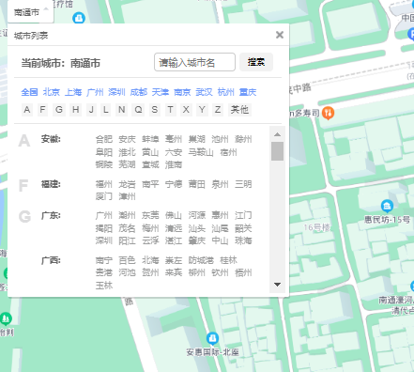
Task: Click the 福建 province label
Action: [51, 184]
